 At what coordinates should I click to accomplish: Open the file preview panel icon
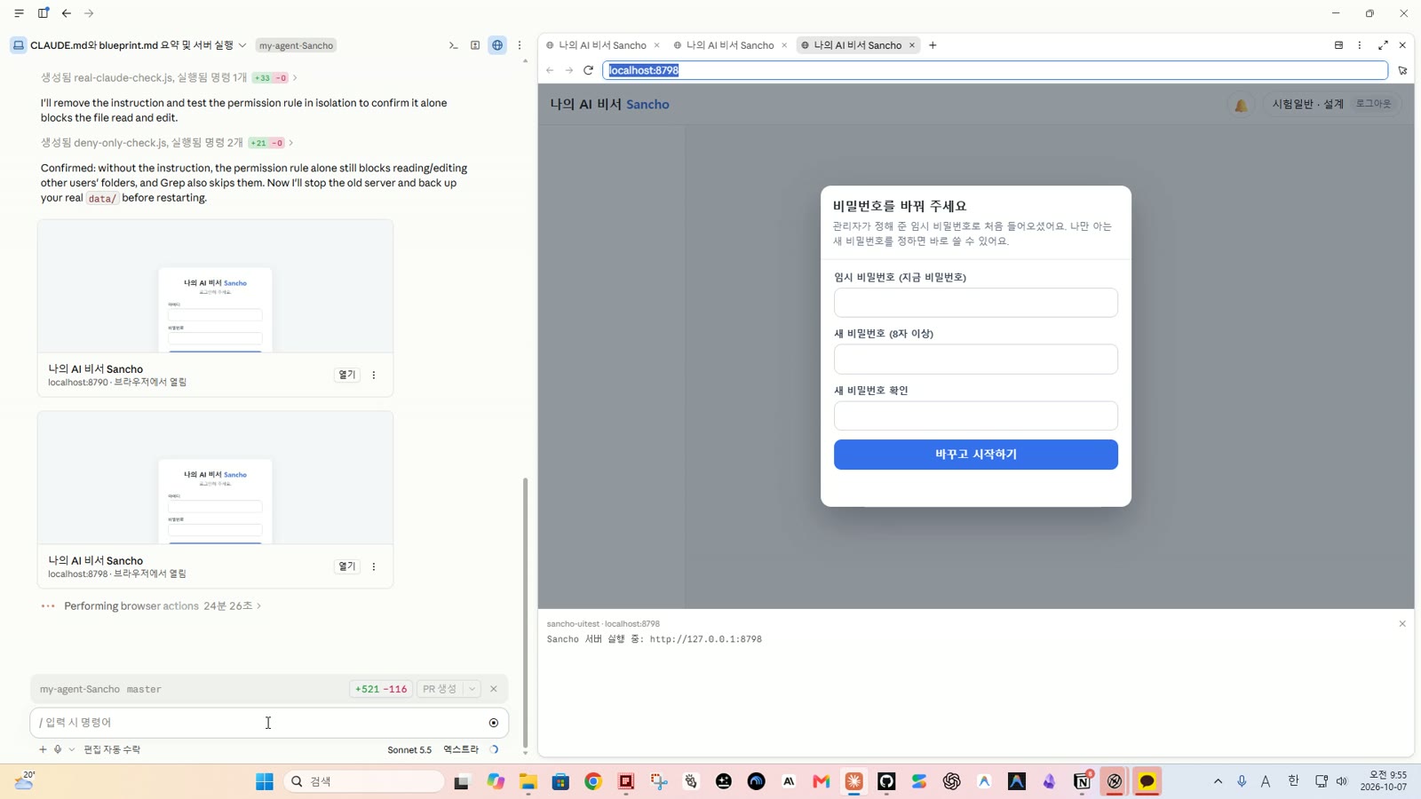coord(475,45)
